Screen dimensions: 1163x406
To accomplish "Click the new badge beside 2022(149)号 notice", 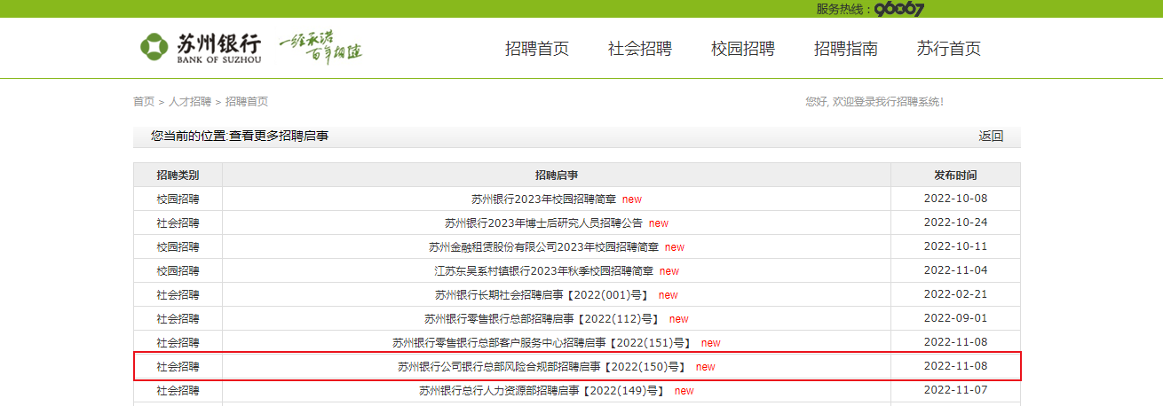I will [x=684, y=391].
